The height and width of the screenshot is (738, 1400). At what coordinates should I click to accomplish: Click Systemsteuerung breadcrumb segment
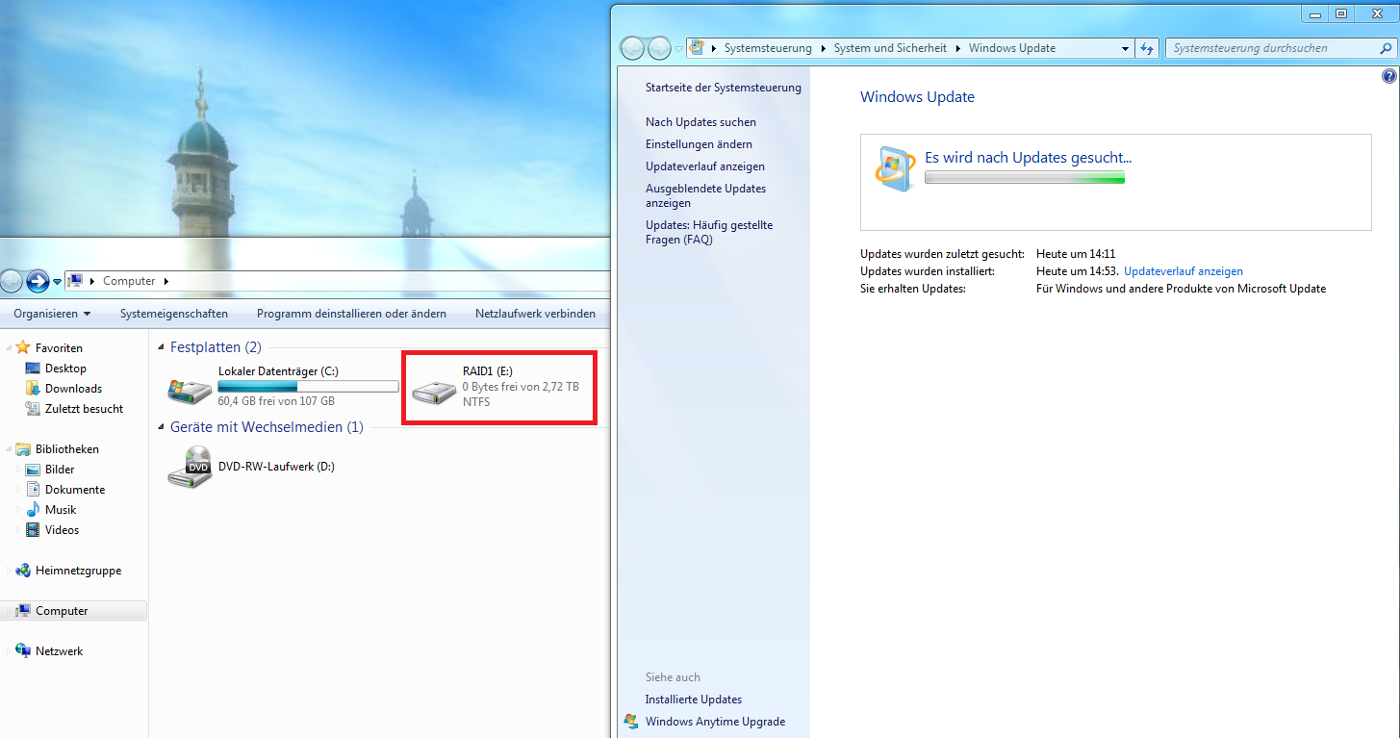768,48
